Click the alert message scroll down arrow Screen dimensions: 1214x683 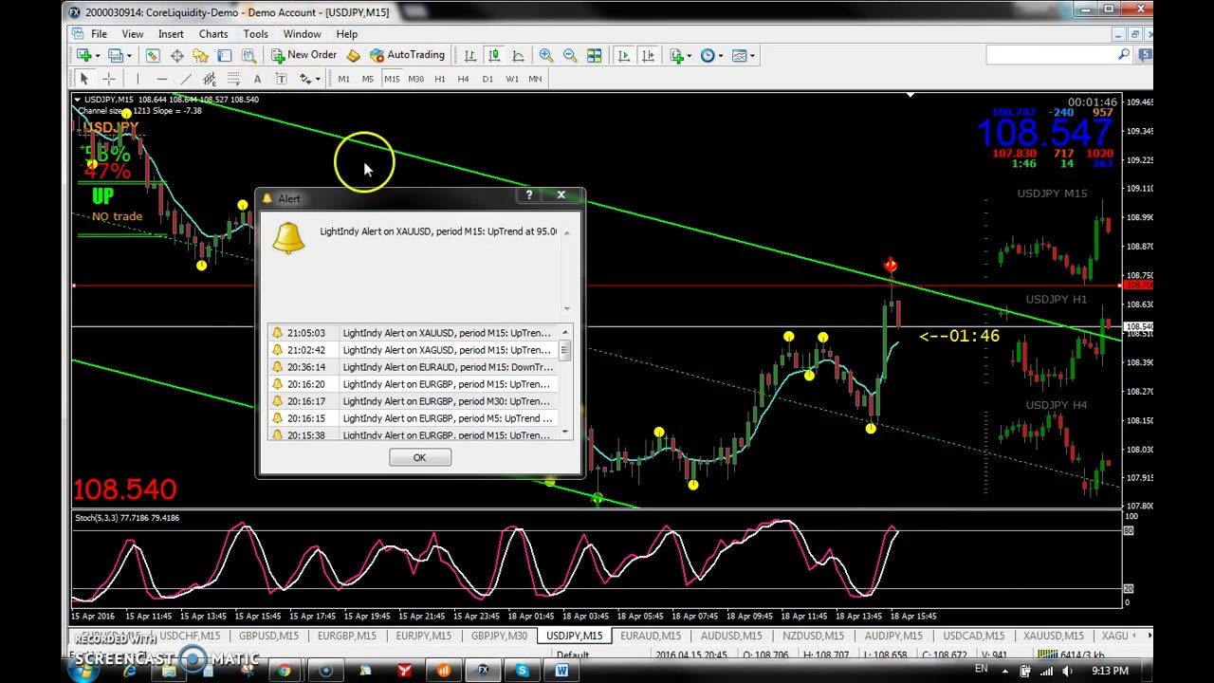coord(567,308)
